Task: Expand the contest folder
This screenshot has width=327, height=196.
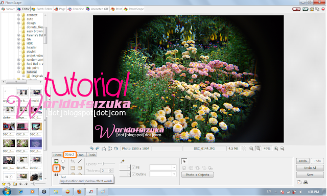Action: point(18,15)
